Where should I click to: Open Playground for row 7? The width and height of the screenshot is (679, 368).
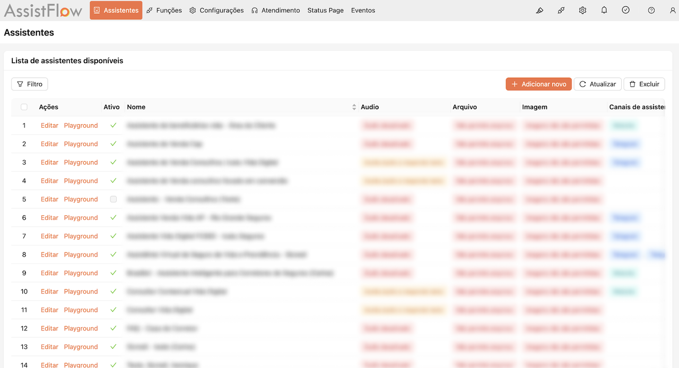click(x=81, y=236)
